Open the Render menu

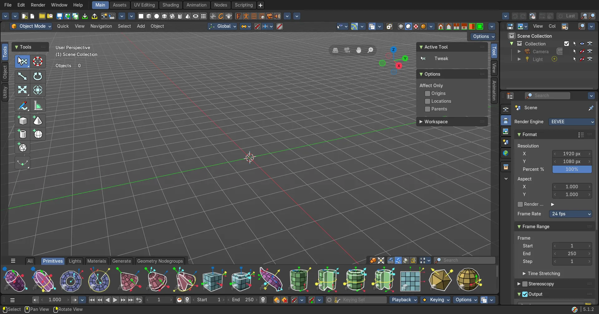coord(38,5)
